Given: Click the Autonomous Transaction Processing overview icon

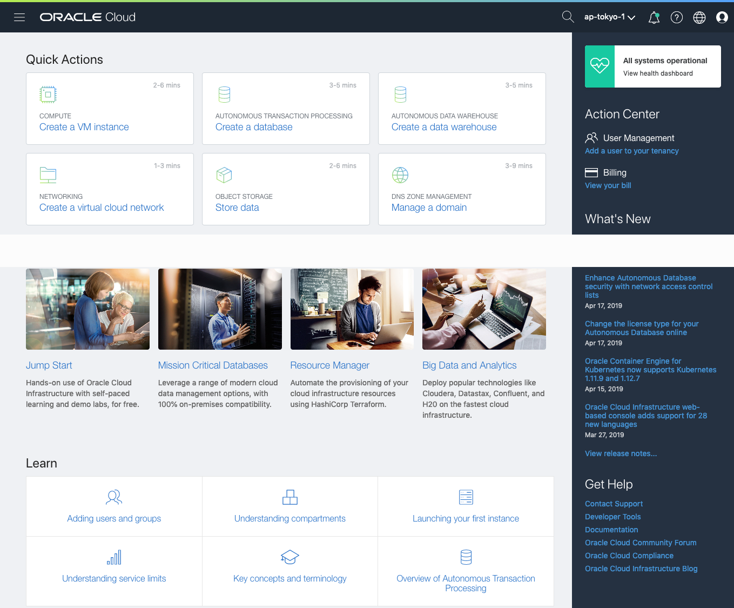Looking at the screenshot, I should click(466, 557).
